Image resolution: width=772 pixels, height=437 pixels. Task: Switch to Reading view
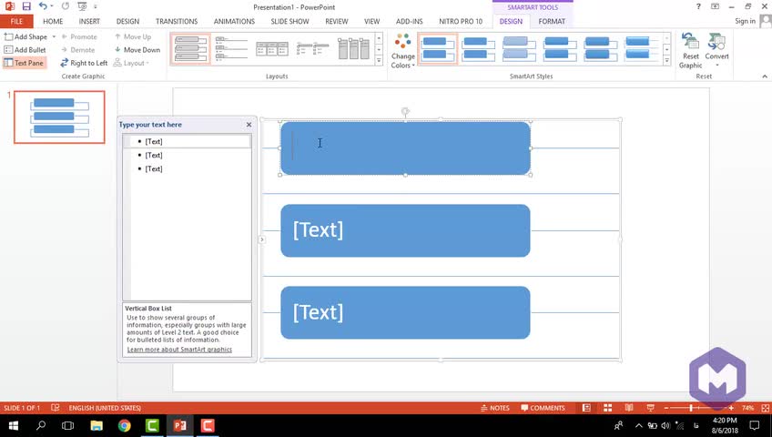click(629, 408)
